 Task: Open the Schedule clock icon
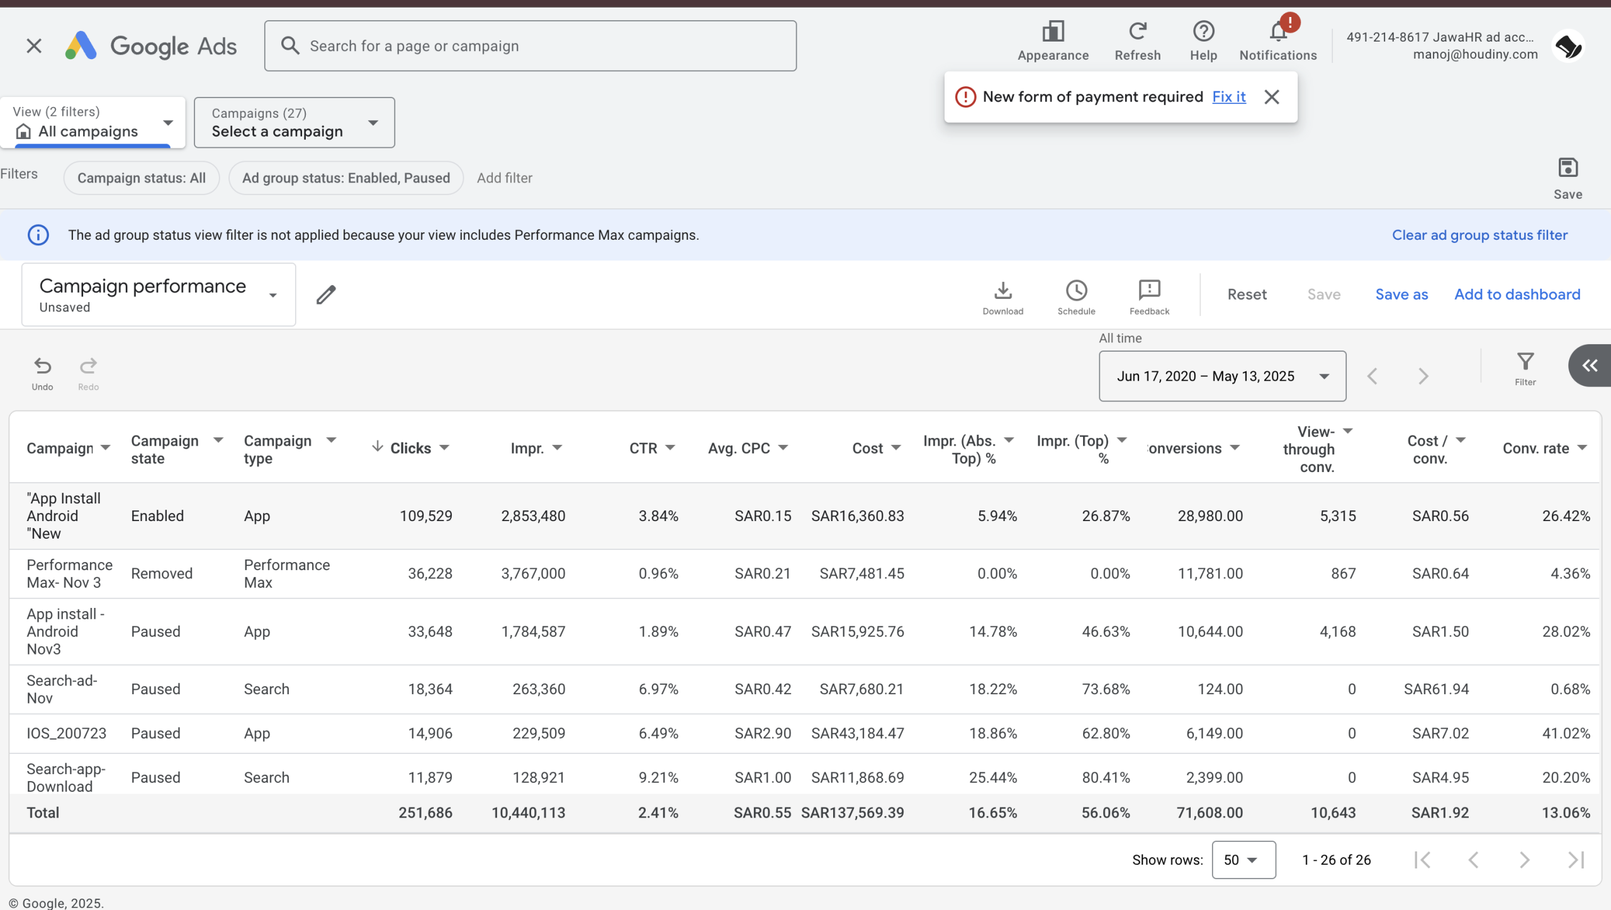[x=1076, y=291]
